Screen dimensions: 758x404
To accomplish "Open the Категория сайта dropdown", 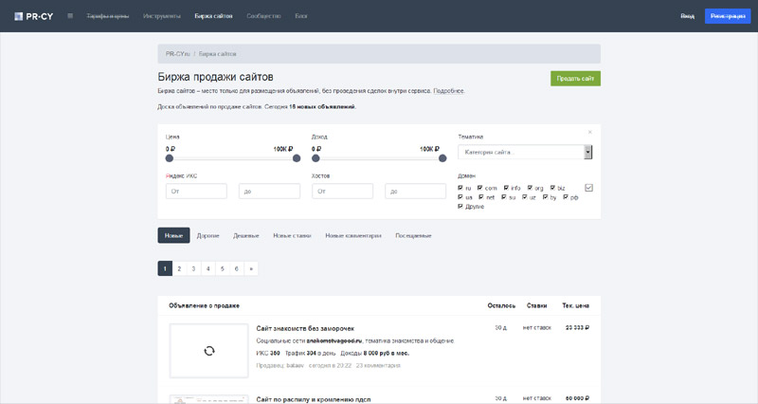I will click(x=525, y=152).
